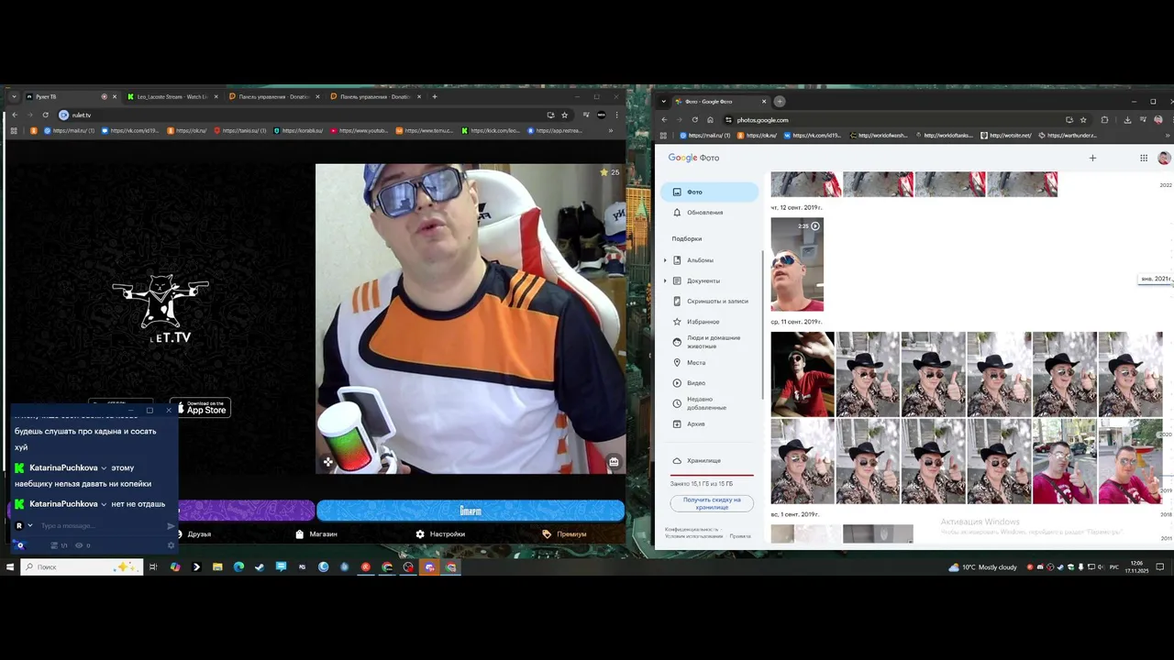1174x660 pixels.
Task: Go back in the rulet.tv browser window
Action: point(15,115)
